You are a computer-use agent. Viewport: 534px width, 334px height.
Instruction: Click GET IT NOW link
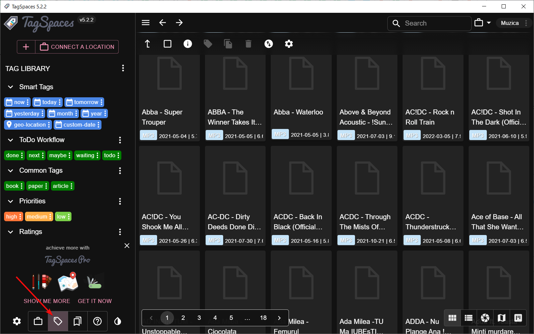pos(95,301)
